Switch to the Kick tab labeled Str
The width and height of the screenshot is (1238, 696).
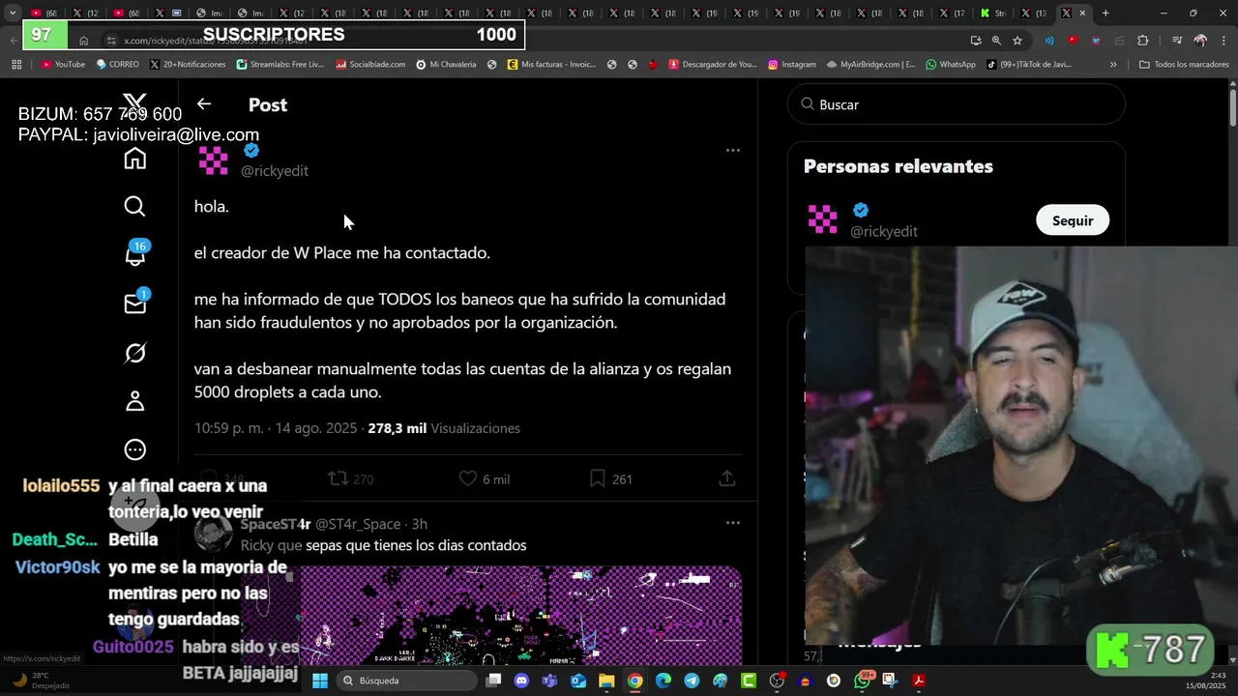[994, 13]
